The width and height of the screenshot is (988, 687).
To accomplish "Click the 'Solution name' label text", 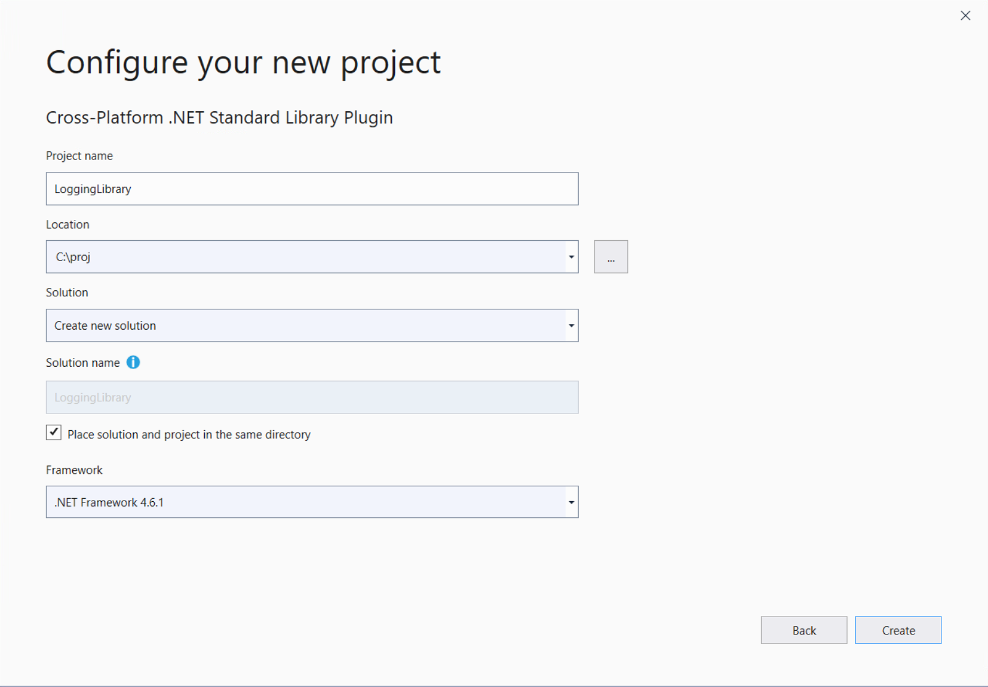I will tap(83, 363).
